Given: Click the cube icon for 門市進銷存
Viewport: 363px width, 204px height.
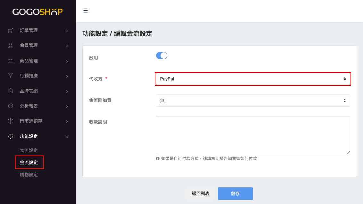Looking at the screenshot, I should pyautogui.click(x=11, y=121).
